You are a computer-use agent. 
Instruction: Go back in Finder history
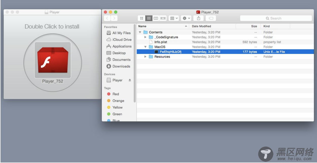(x=107, y=18)
